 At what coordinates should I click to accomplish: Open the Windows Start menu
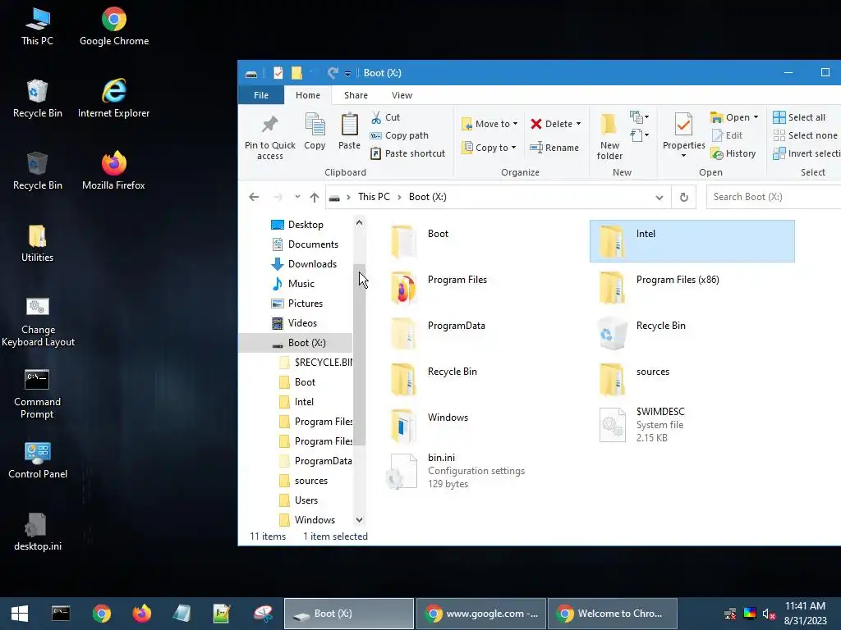pyautogui.click(x=20, y=614)
